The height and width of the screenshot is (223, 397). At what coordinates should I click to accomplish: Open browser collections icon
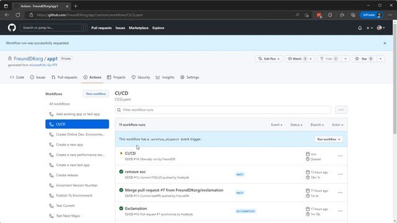[x=353, y=15]
